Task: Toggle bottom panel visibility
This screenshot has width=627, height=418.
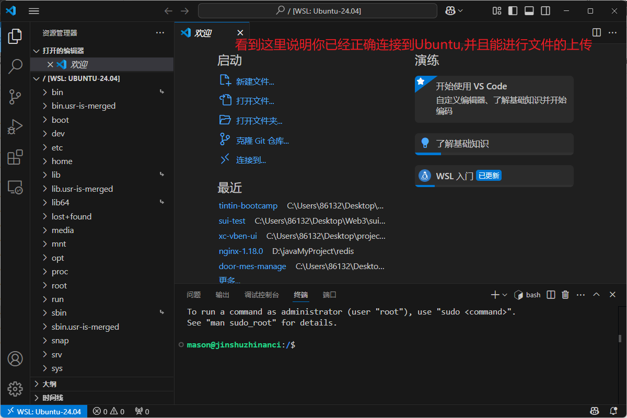Action: [x=529, y=11]
